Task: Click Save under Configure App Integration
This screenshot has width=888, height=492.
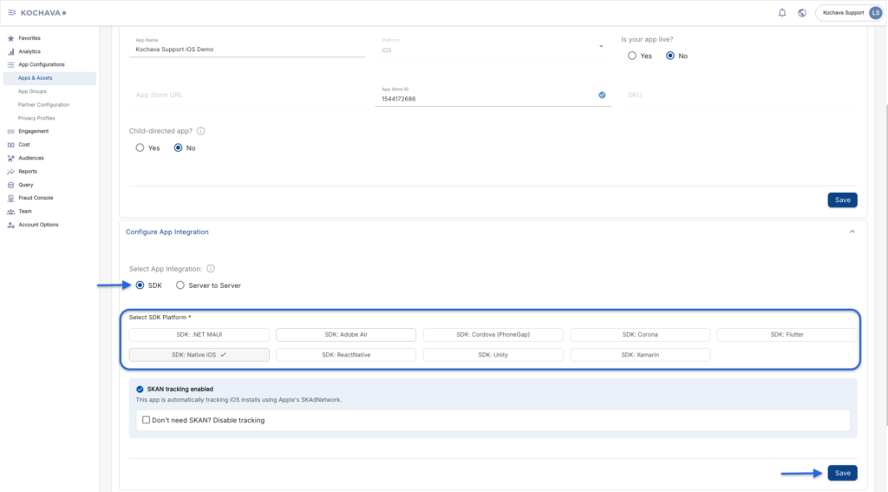Action: tap(843, 473)
